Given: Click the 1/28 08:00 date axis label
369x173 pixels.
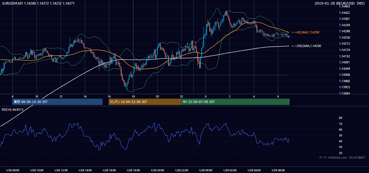Looking at the screenshot, I should click(12, 170).
